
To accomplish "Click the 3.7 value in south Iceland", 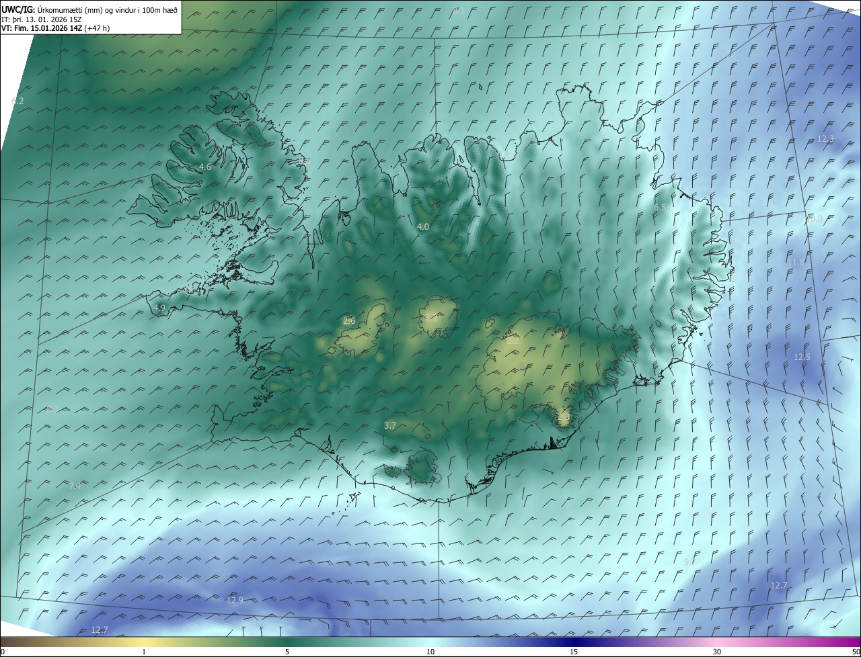I will (390, 425).
